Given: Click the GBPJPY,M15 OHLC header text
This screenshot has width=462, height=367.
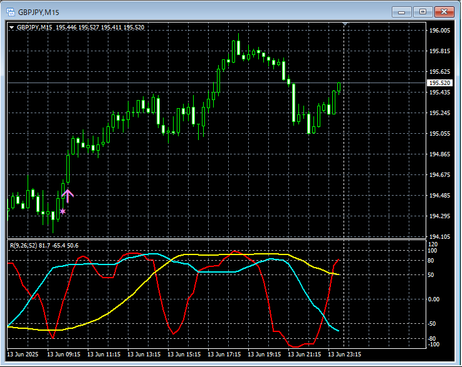Looking at the screenshot, I should click(80, 28).
